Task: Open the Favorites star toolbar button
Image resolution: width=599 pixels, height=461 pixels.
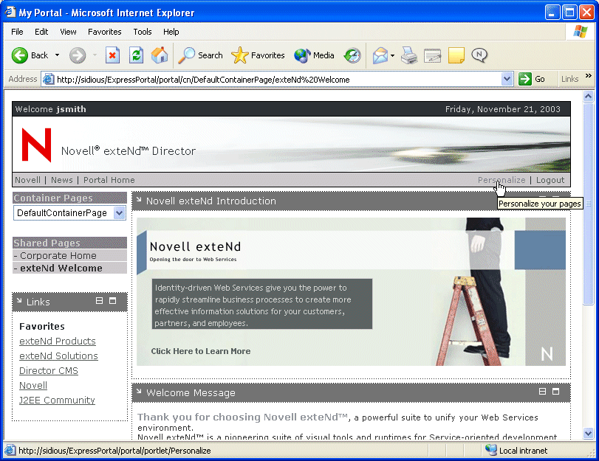Action: click(x=259, y=56)
